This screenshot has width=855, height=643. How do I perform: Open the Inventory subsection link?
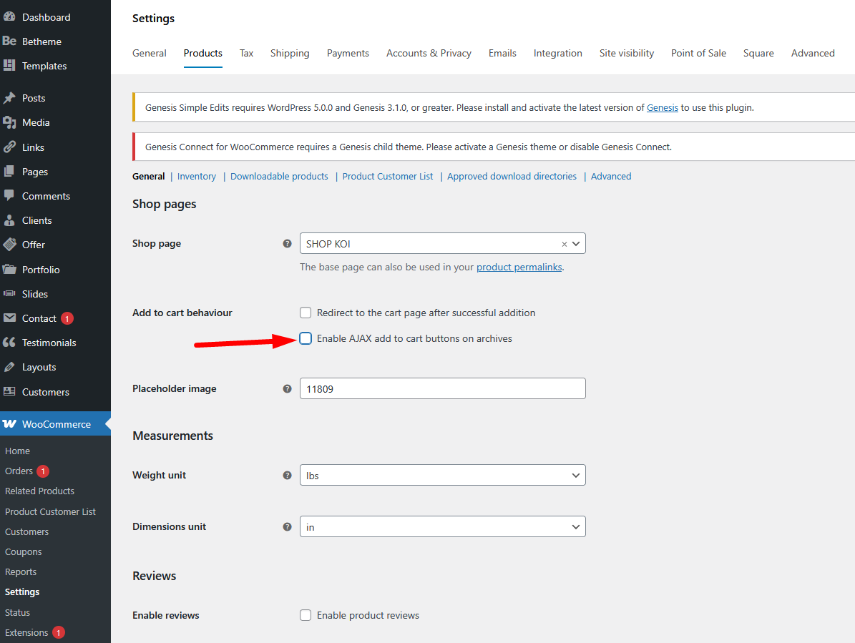197,177
